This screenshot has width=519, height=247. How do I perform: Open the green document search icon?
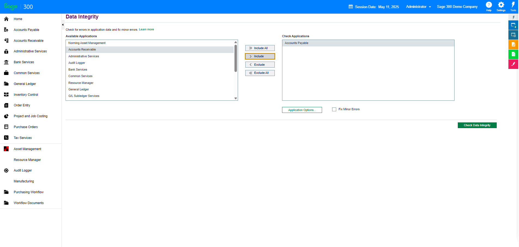[514, 55]
